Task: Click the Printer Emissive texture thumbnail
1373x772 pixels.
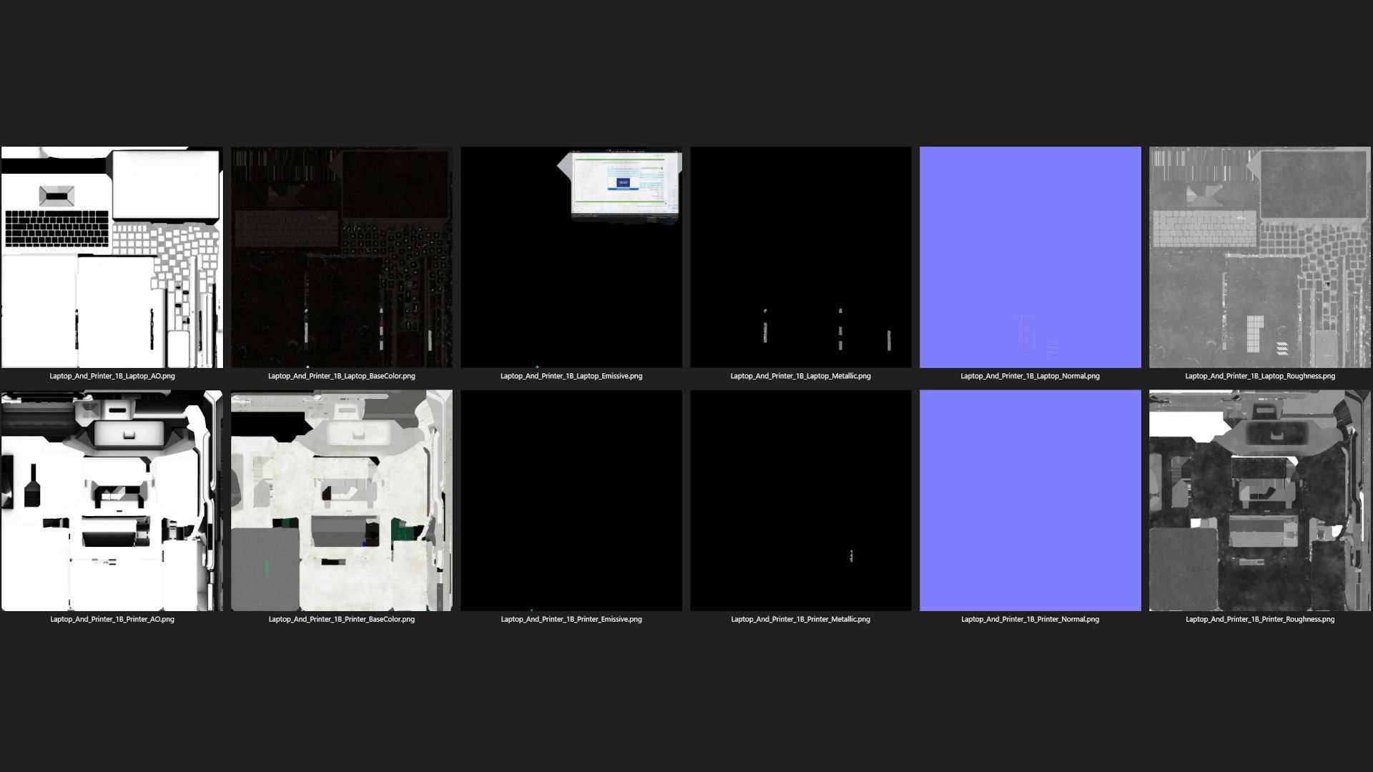Action: click(571, 500)
